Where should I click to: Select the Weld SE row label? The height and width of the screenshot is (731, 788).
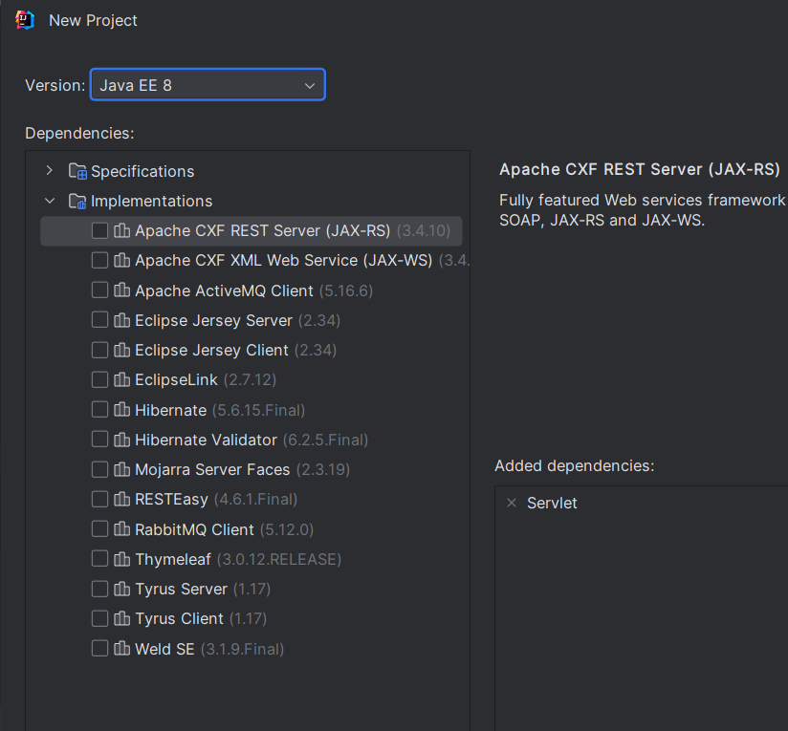point(164,649)
